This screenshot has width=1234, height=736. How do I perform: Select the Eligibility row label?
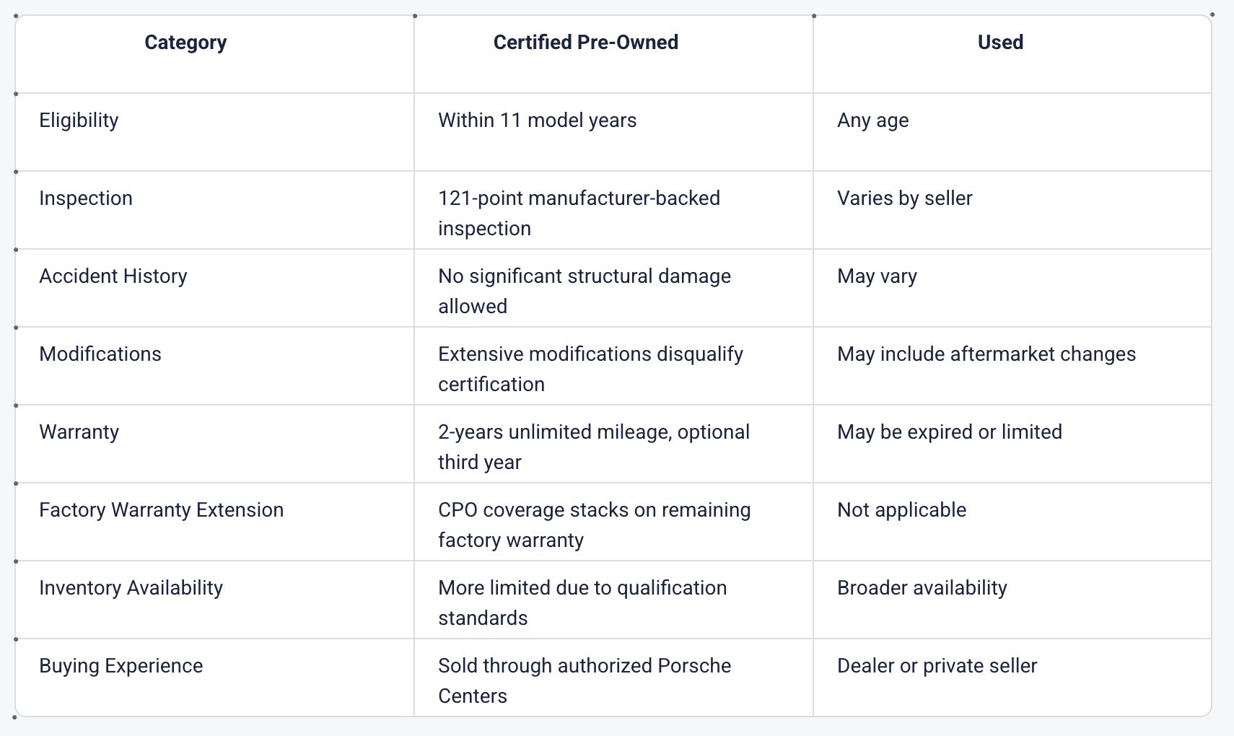point(79,121)
